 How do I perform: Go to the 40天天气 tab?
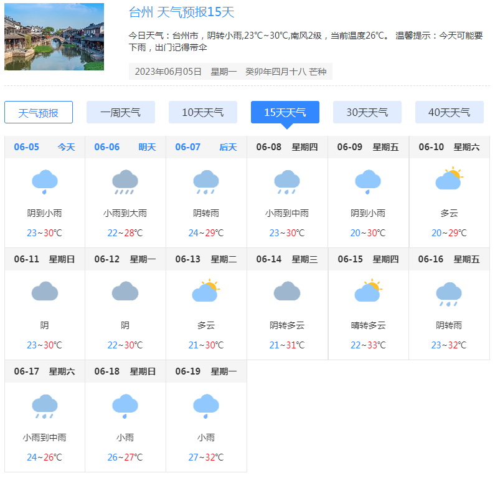coord(450,112)
